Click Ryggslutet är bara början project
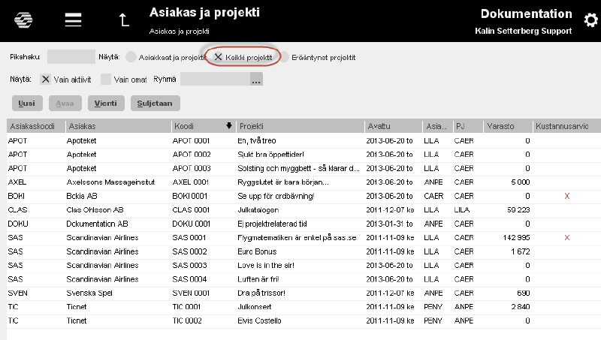 point(283,182)
